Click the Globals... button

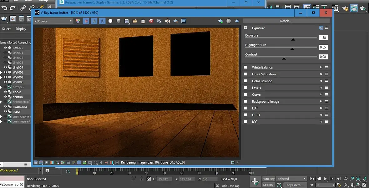(286, 21)
